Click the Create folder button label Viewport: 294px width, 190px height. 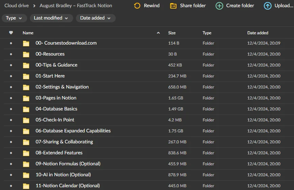[240, 5]
